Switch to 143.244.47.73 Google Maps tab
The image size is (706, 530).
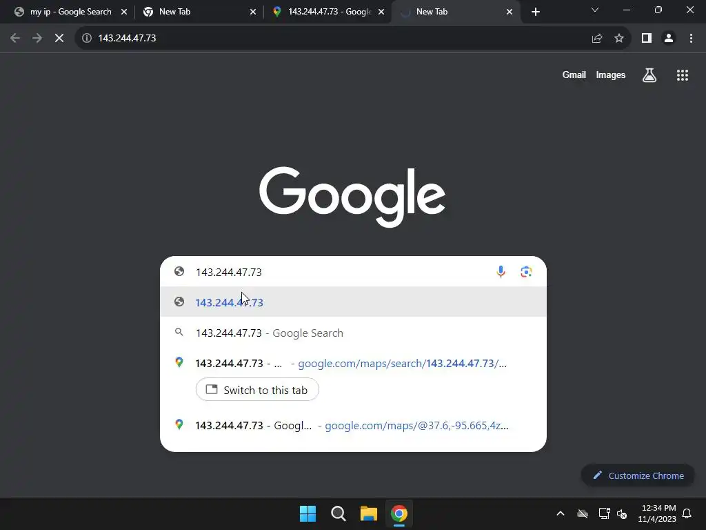coord(330,12)
